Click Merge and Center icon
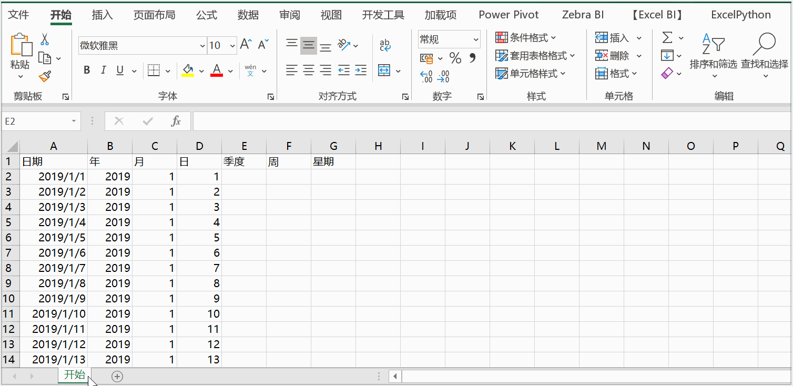 pos(384,70)
